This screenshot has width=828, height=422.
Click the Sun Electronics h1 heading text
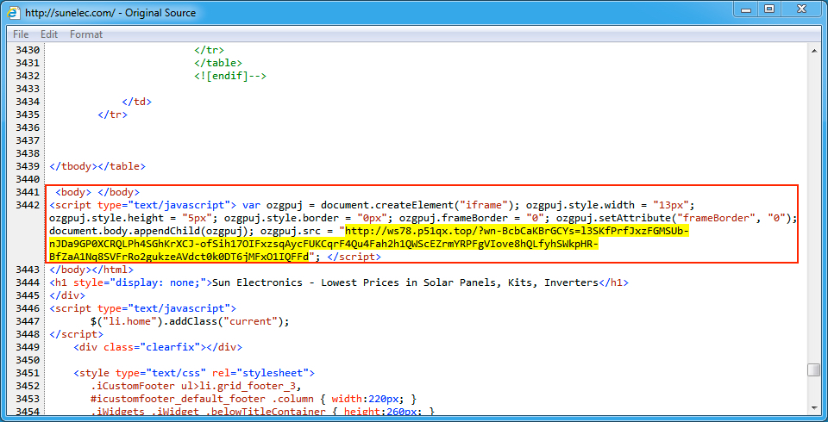coord(405,282)
